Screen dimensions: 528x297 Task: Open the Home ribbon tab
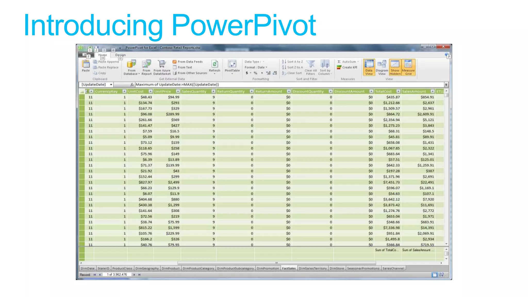pyautogui.click(x=102, y=55)
